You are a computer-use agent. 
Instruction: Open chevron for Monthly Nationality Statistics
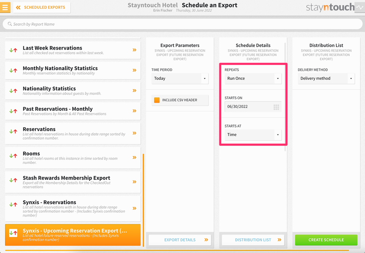(134, 70)
